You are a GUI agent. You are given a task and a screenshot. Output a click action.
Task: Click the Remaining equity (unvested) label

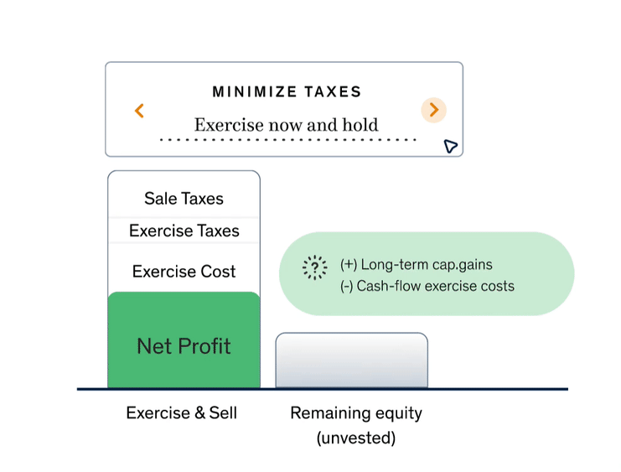pos(356,425)
